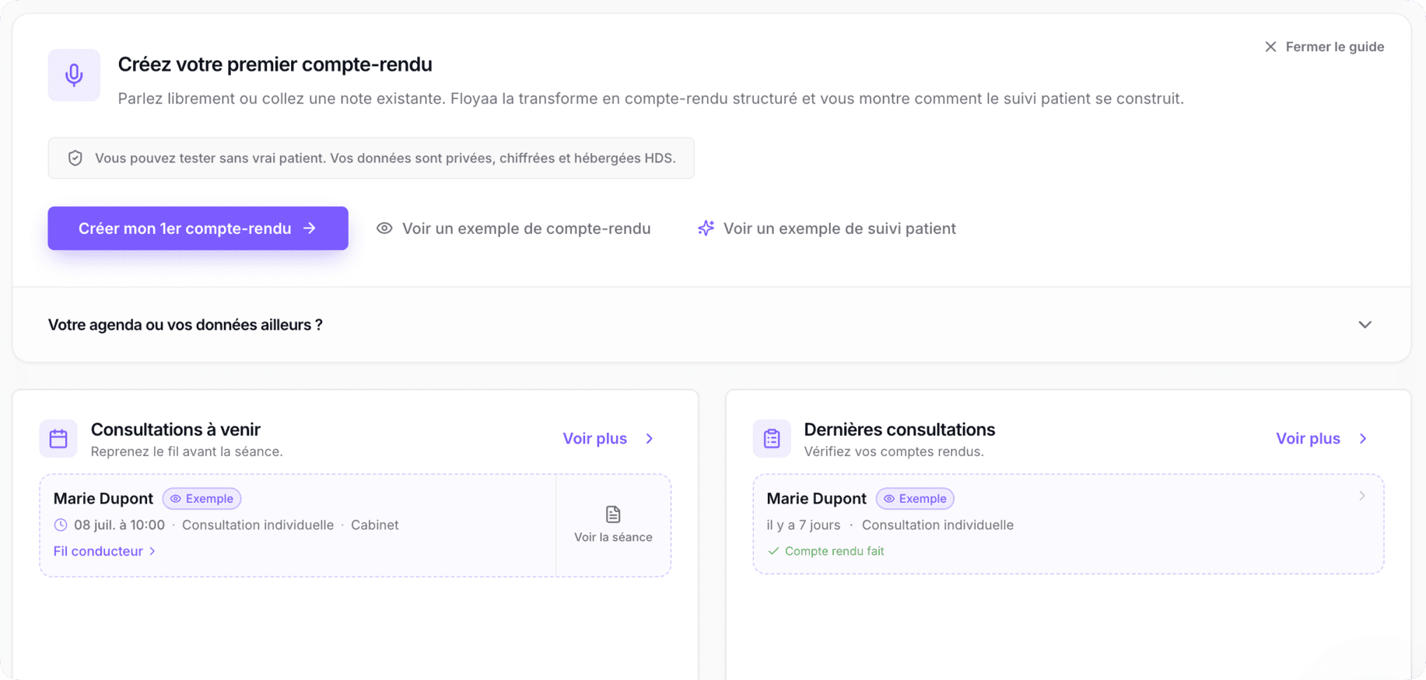Image resolution: width=1426 pixels, height=680 pixels.
Task: Click the il y a 7 jours text
Action: (x=803, y=525)
